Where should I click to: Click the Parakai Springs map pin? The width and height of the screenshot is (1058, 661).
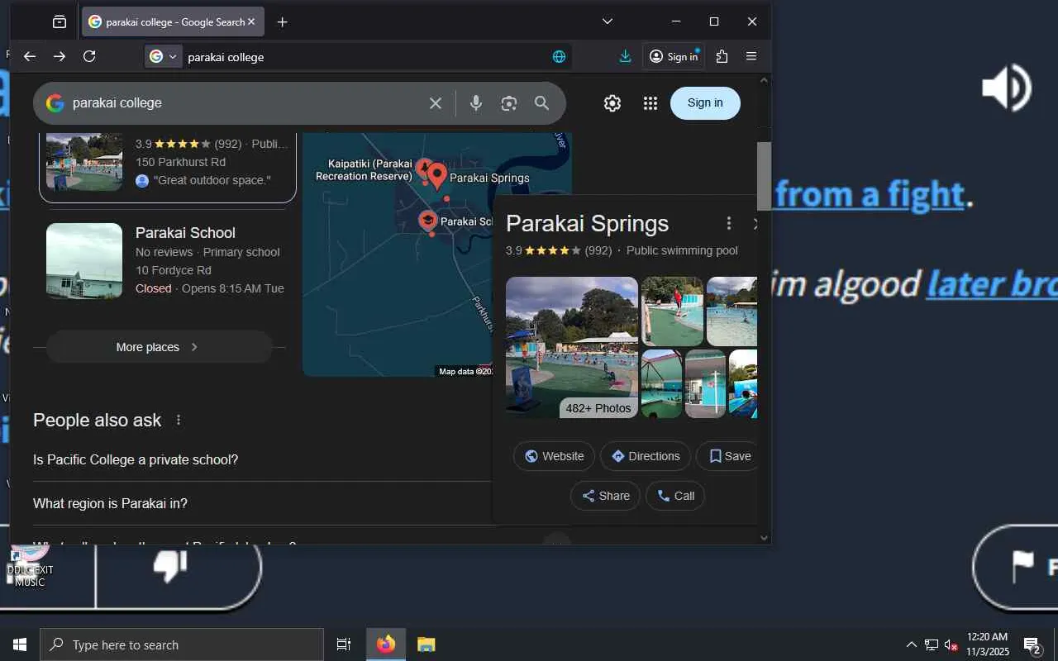[x=437, y=176]
